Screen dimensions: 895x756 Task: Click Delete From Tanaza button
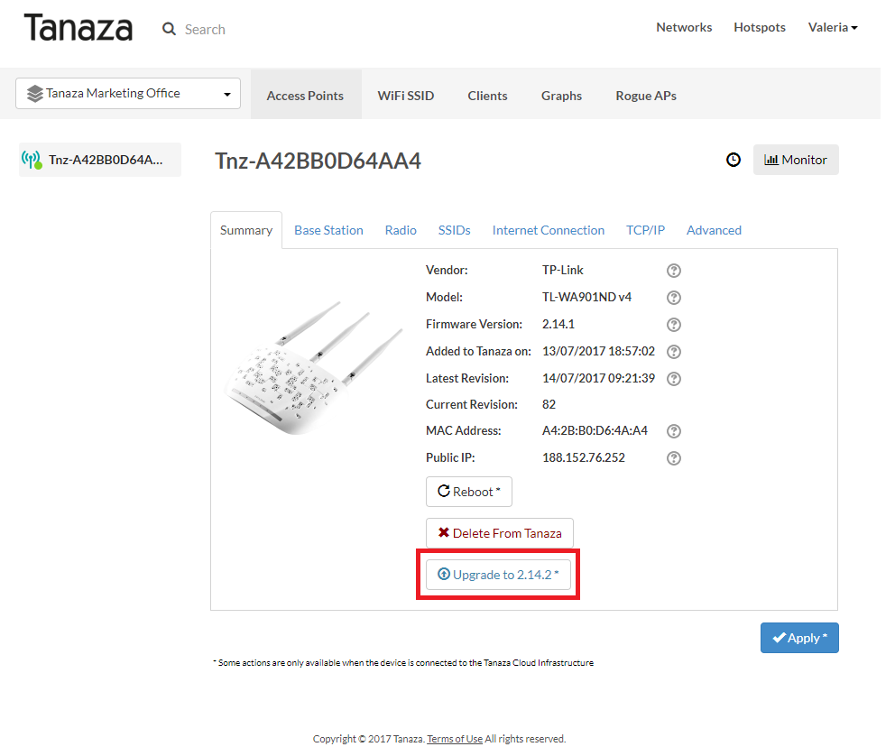click(500, 533)
